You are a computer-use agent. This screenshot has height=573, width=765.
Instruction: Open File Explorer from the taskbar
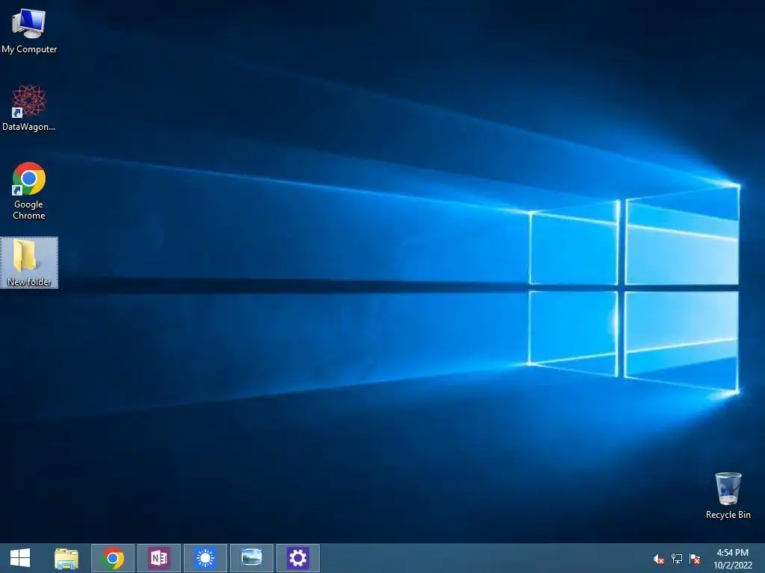point(66,558)
